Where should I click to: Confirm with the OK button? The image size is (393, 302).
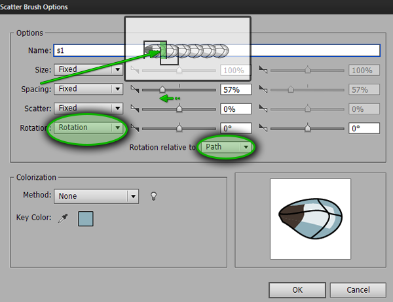tap(297, 290)
